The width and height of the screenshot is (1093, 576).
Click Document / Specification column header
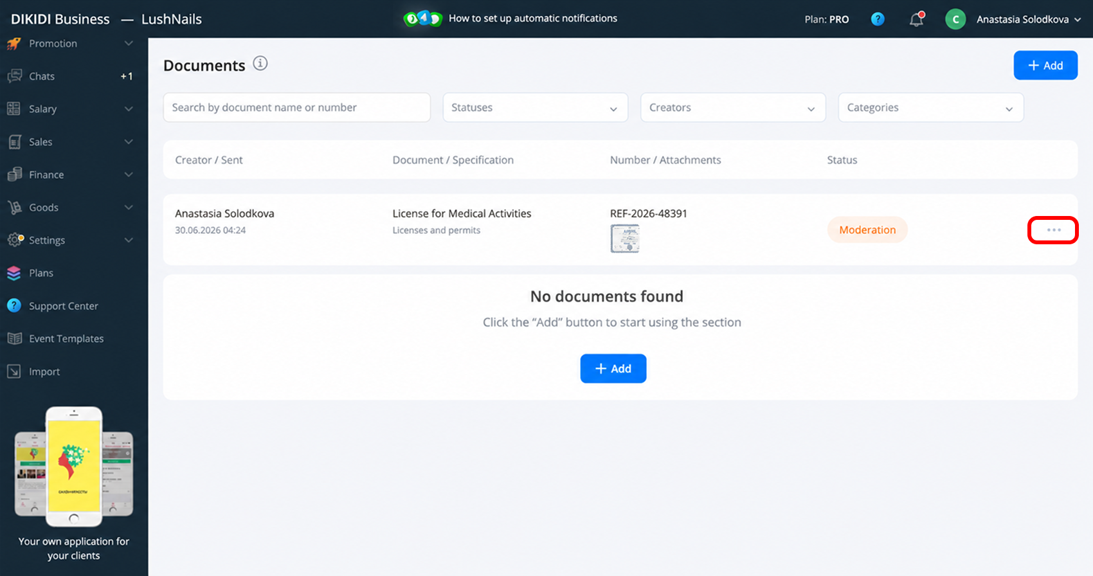pyautogui.click(x=453, y=160)
